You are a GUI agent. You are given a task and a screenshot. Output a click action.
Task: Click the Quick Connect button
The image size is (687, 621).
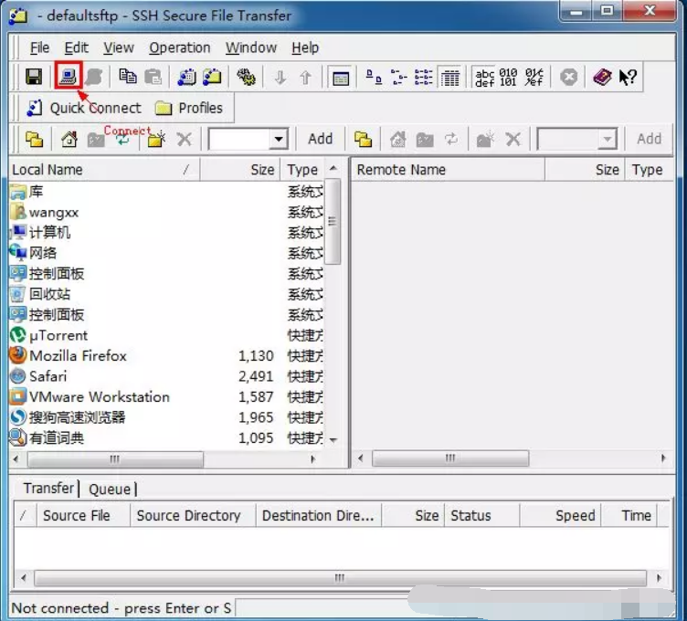84,108
